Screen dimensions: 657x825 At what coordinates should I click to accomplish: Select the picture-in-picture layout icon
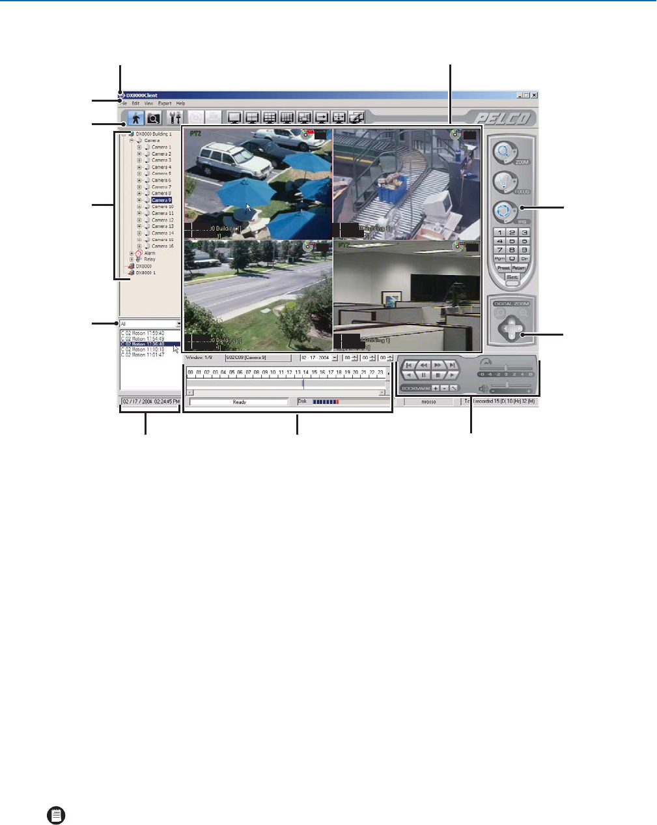(304, 118)
